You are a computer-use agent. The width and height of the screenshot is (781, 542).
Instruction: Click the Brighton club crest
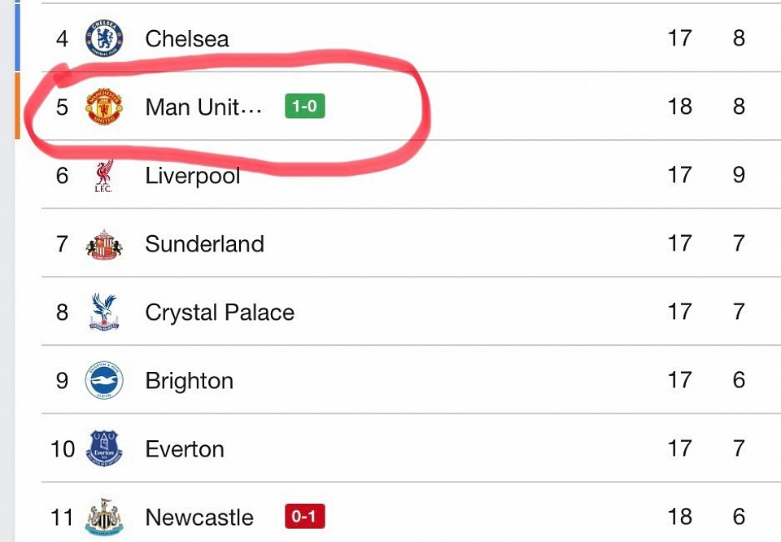[x=104, y=381]
